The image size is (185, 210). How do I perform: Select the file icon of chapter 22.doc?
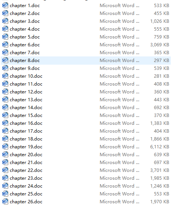[x=5, y=170]
